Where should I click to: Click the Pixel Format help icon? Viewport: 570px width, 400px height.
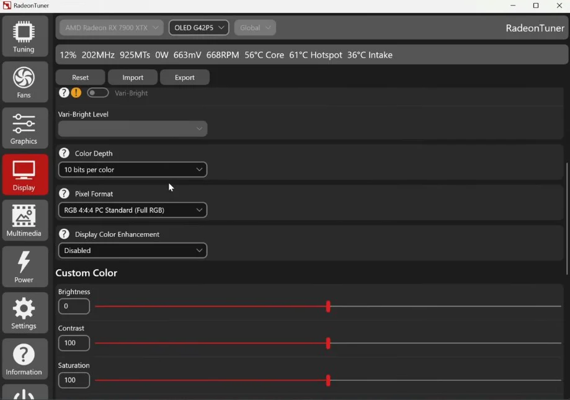click(x=64, y=193)
